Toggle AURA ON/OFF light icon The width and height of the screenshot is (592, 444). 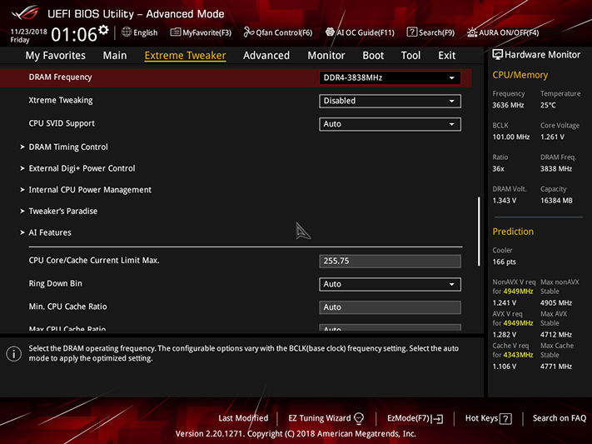(472, 32)
